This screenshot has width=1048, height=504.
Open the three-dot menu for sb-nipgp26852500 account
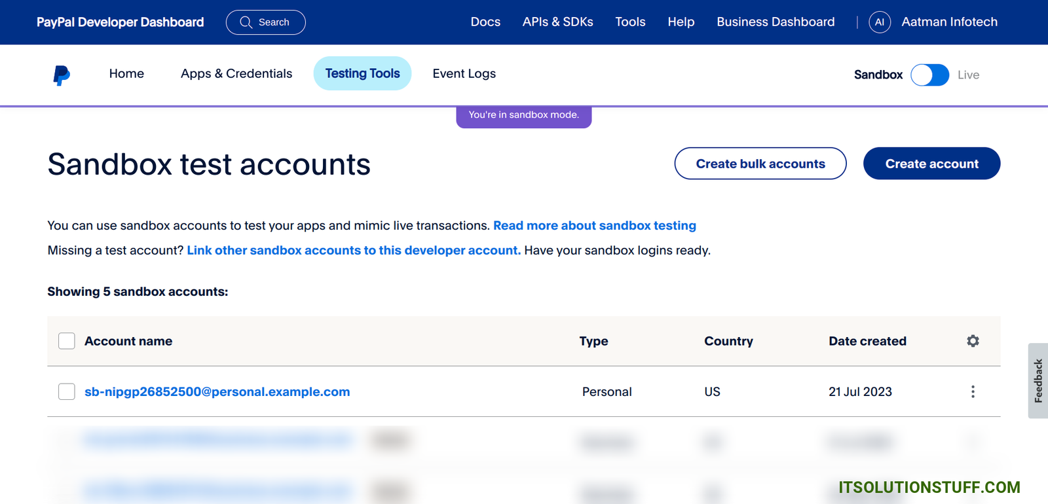point(973,391)
